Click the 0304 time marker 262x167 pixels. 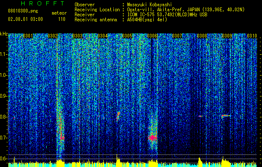pos(102,36)
